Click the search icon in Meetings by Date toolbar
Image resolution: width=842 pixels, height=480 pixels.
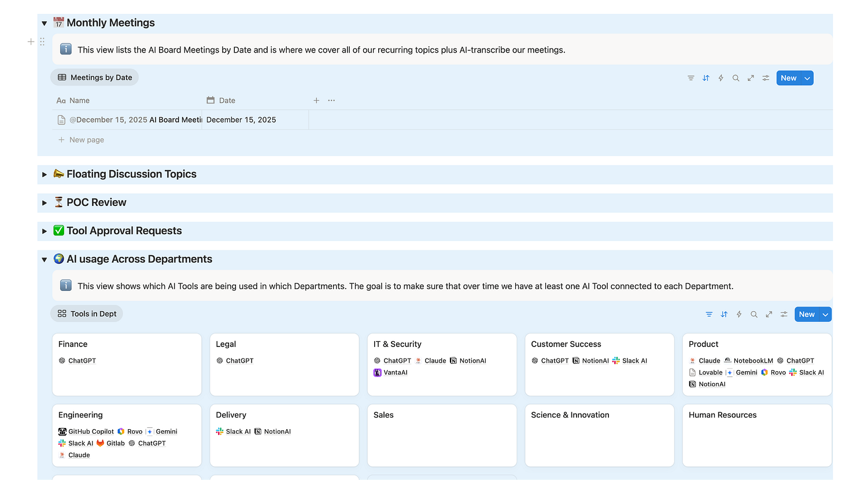tap(736, 78)
